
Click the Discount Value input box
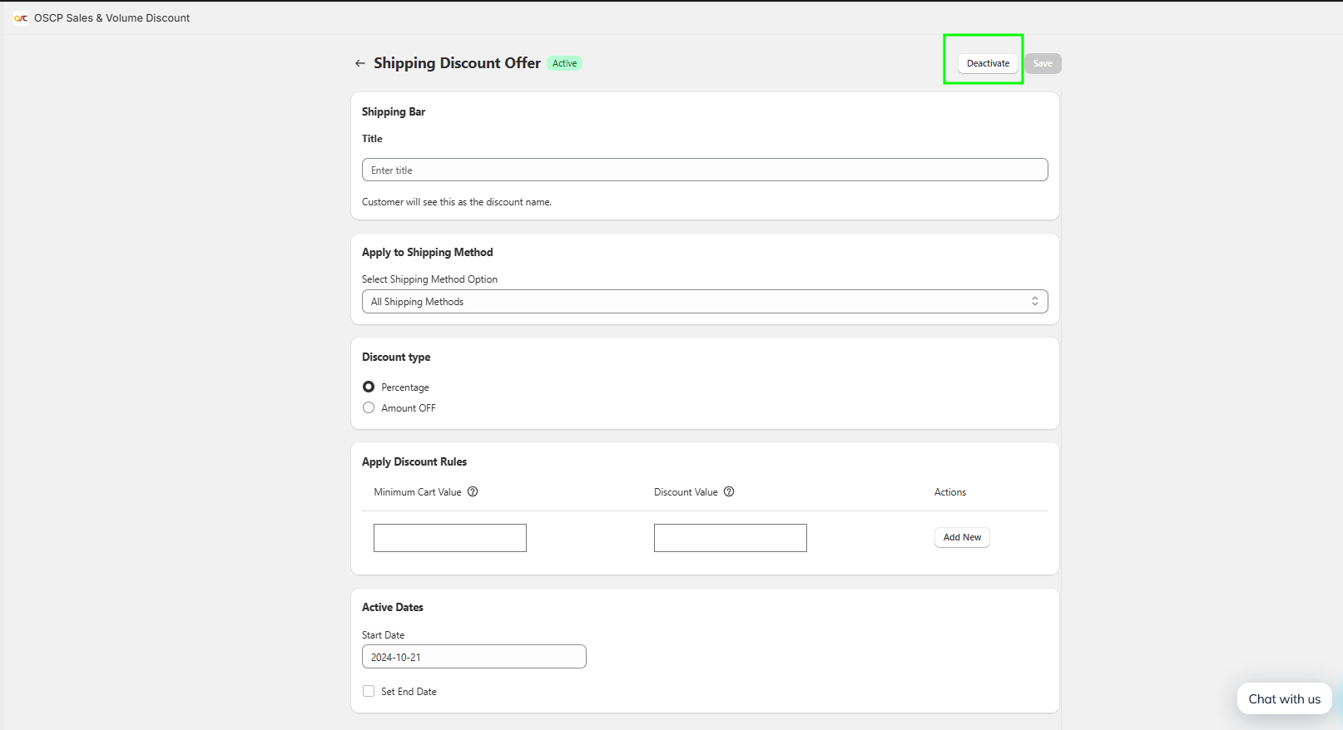731,538
